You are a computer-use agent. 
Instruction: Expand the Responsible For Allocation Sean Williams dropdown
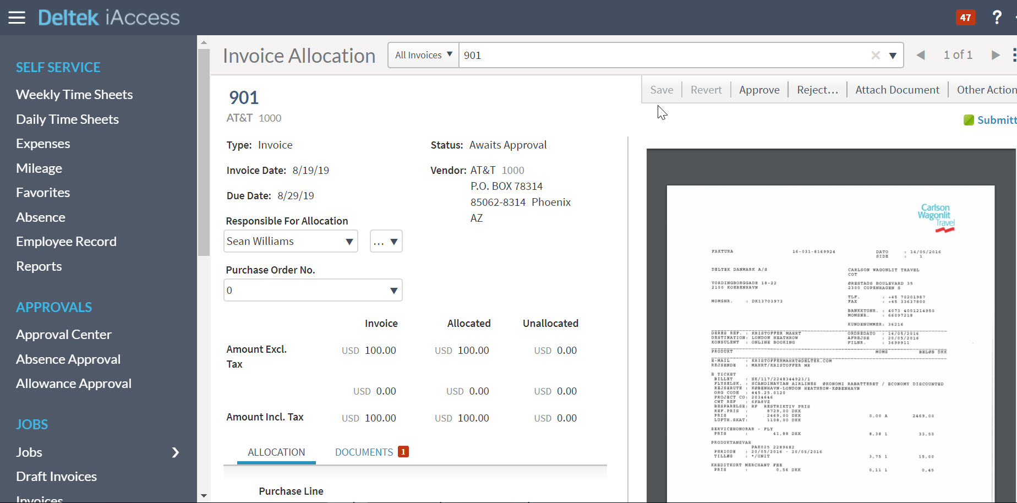(x=349, y=242)
